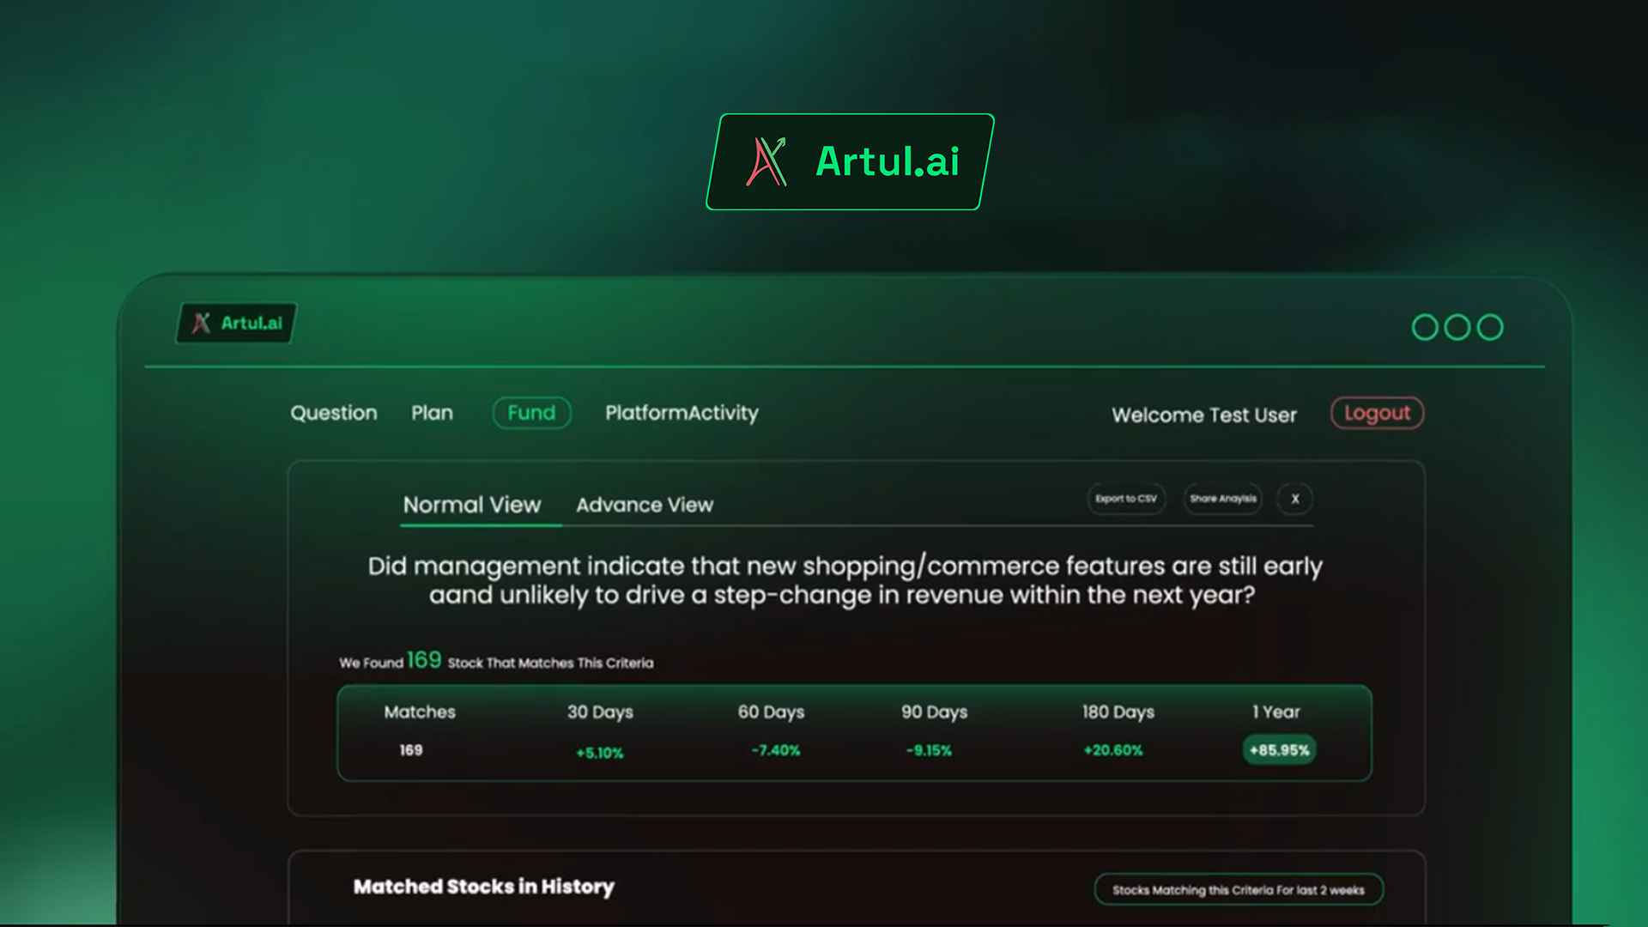The height and width of the screenshot is (927, 1648).
Task: Expand the Matched Stocks in History section
Action: tap(482, 887)
